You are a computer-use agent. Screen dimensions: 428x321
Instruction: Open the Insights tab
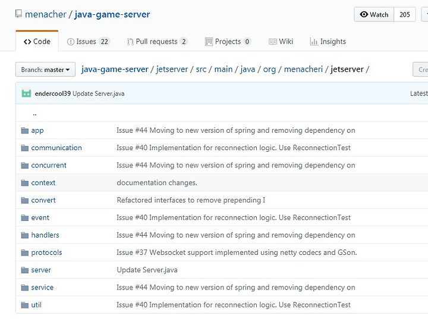[x=328, y=42]
